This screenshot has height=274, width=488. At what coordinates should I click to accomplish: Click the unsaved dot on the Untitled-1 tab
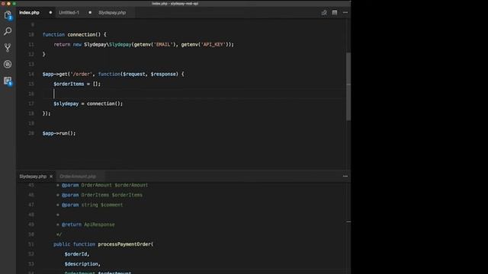click(90, 13)
